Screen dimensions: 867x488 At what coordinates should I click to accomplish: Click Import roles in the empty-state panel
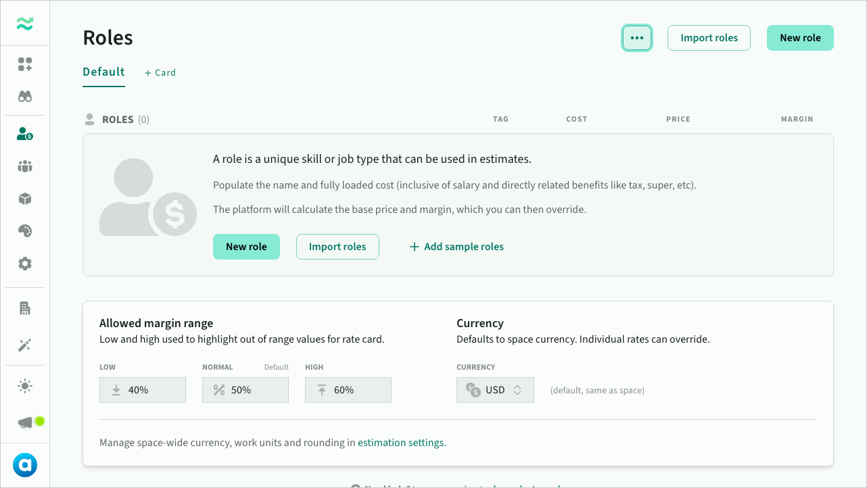(x=337, y=247)
